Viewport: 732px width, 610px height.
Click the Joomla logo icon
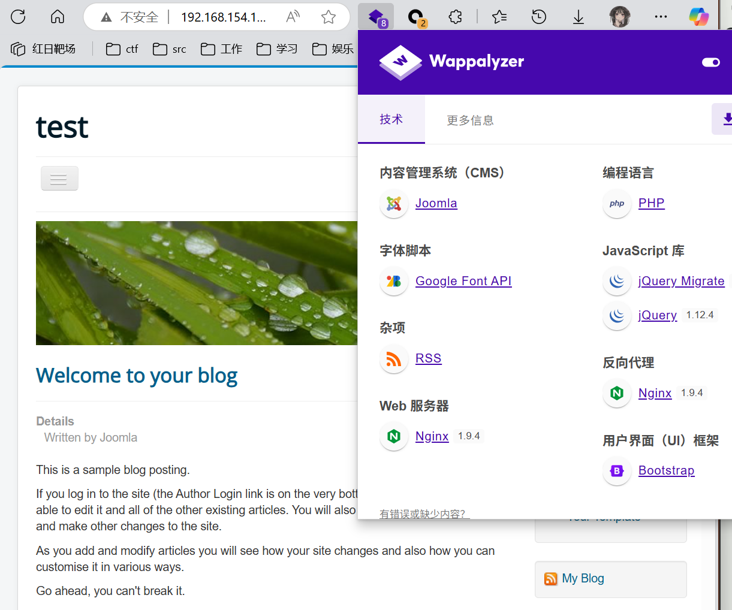click(394, 204)
